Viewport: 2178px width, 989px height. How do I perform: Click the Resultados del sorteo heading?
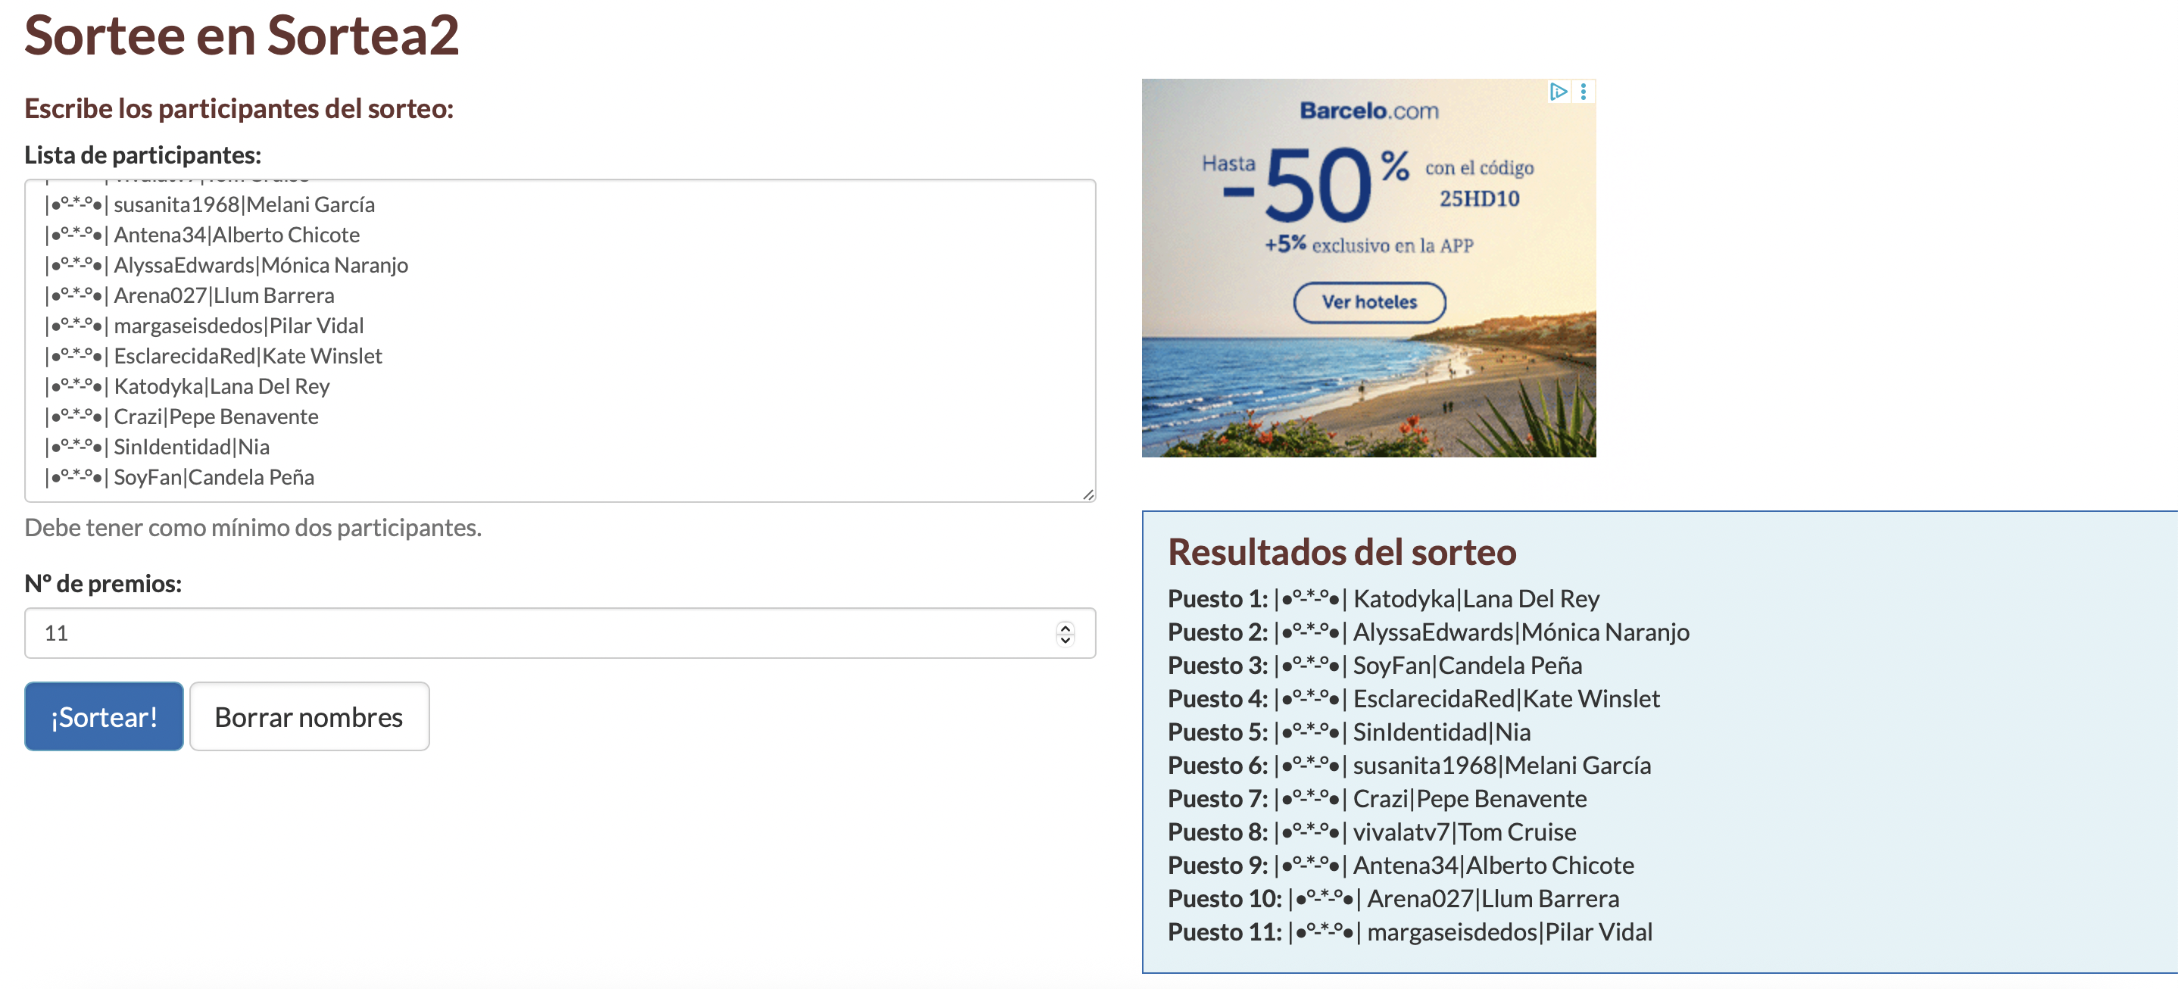tap(1341, 552)
